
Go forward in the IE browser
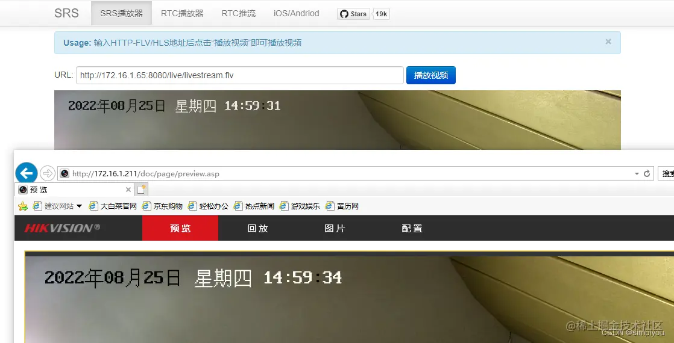tap(47, 173)
